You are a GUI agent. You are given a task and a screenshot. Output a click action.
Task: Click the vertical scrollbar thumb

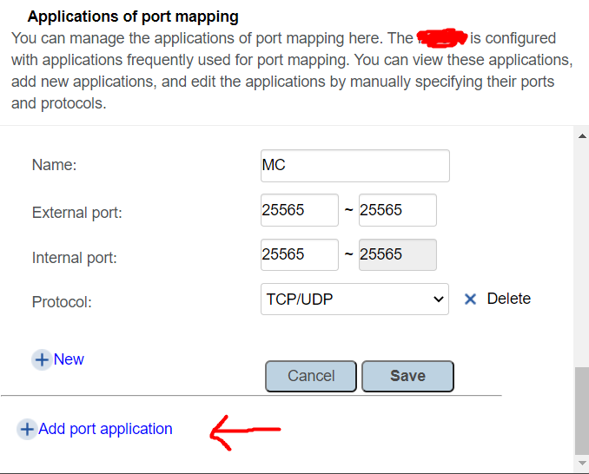582,411
